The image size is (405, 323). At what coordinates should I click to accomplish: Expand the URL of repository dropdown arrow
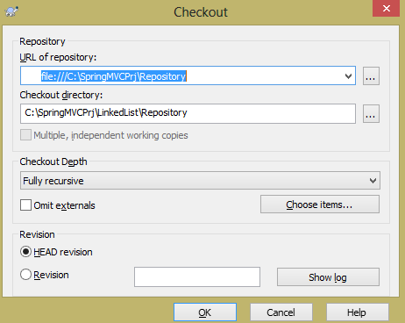point(348,76)
